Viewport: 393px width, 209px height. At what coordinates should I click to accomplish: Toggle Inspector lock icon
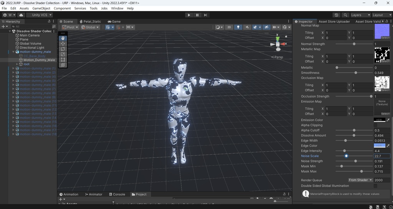386,21
